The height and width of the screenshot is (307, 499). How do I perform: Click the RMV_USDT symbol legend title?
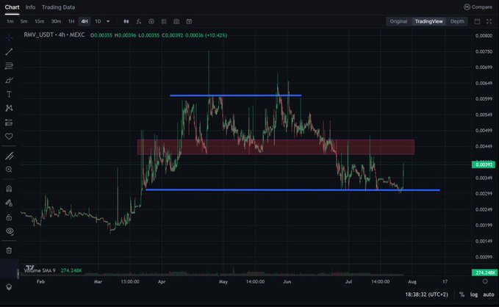pyautogui.click(x=54, y=35)
